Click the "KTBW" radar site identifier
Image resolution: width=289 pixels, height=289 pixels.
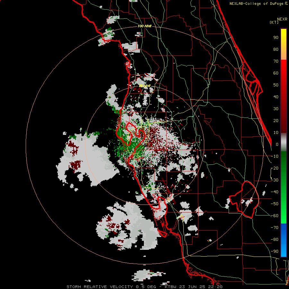pos(171,287)
